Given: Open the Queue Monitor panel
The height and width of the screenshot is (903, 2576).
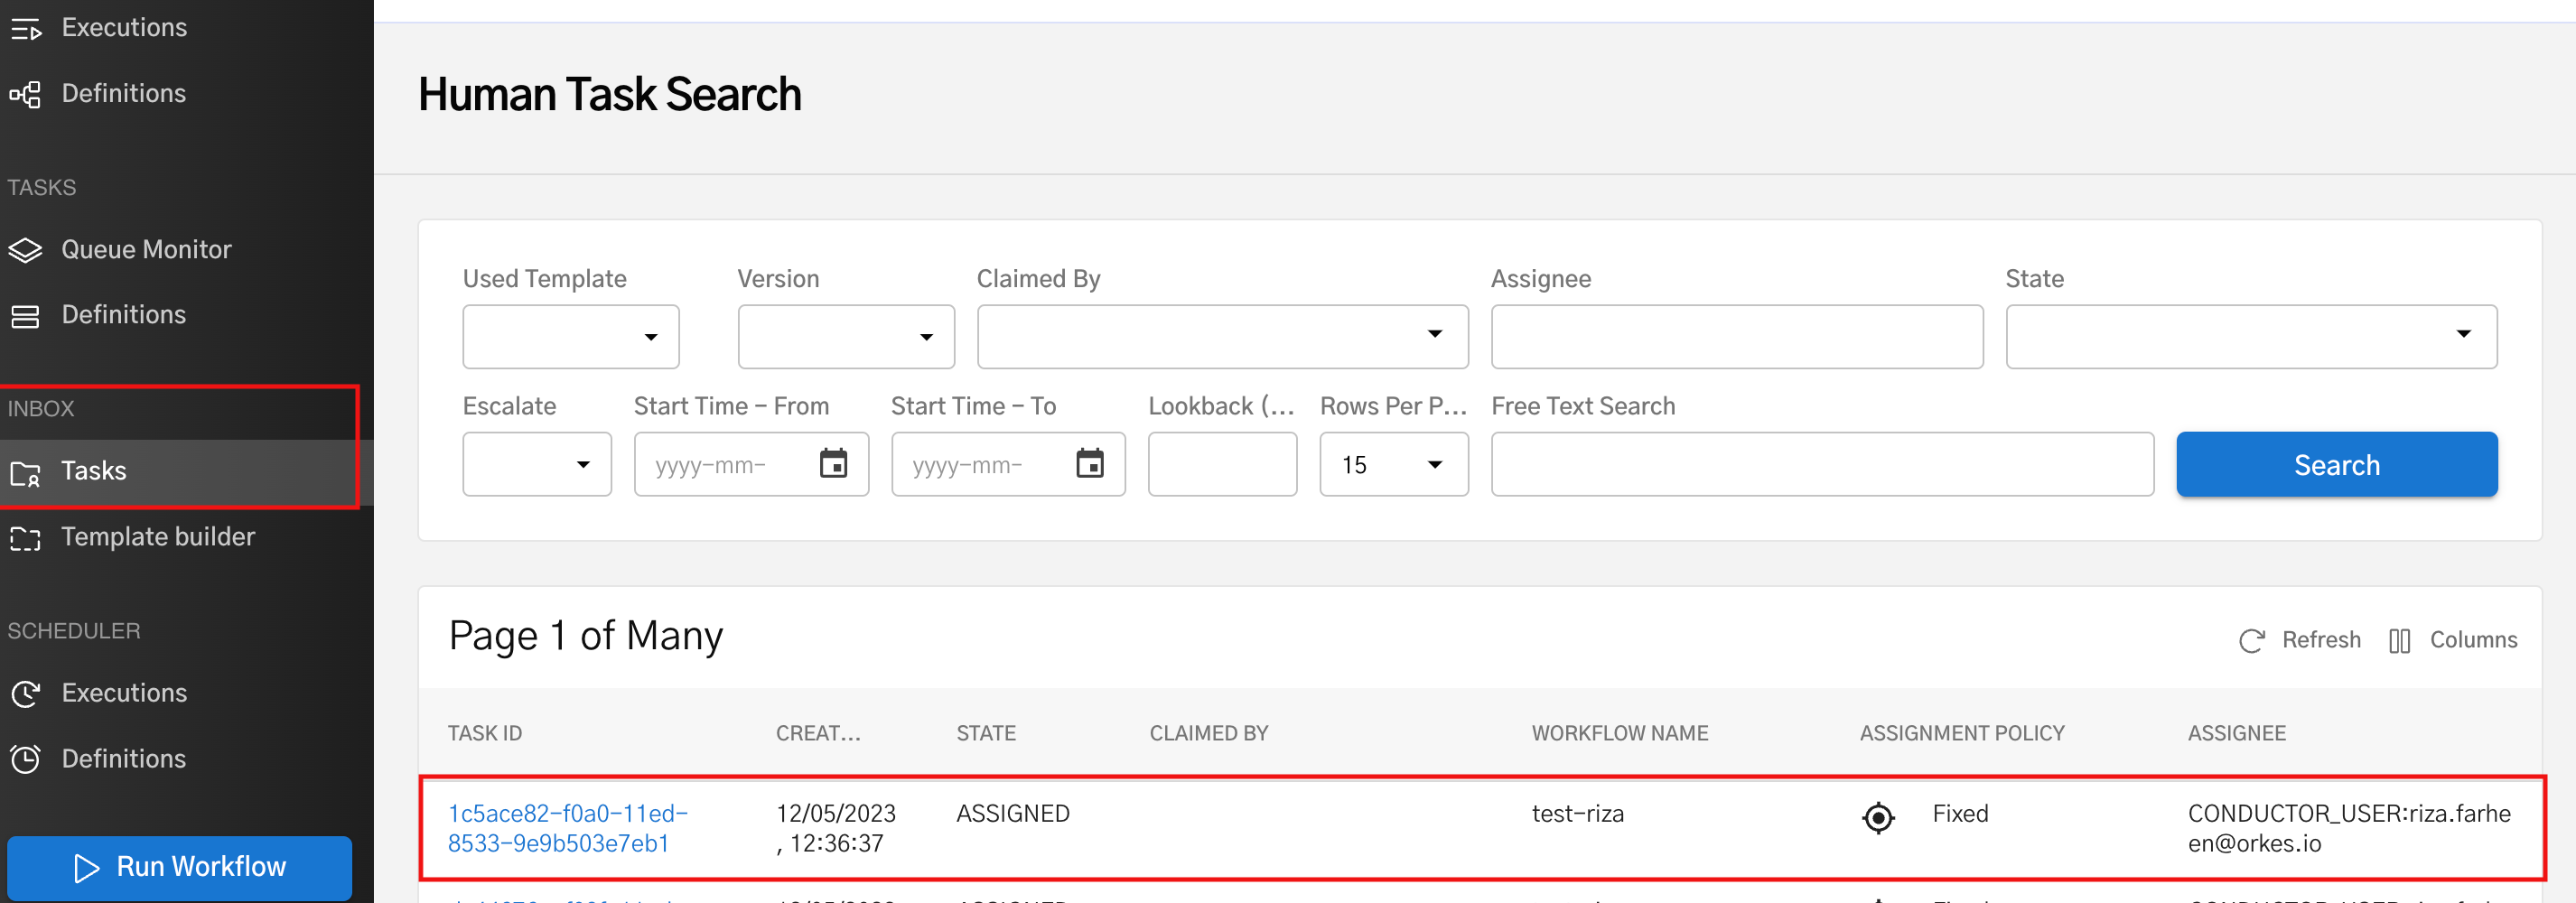Looking at the screenshot, I should [x=146, y=249].
